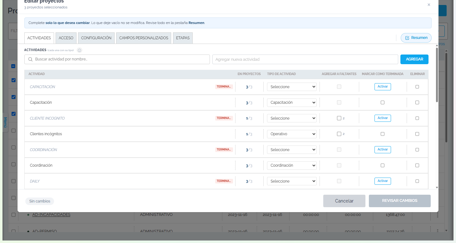Open the side Menú tab

5,122
